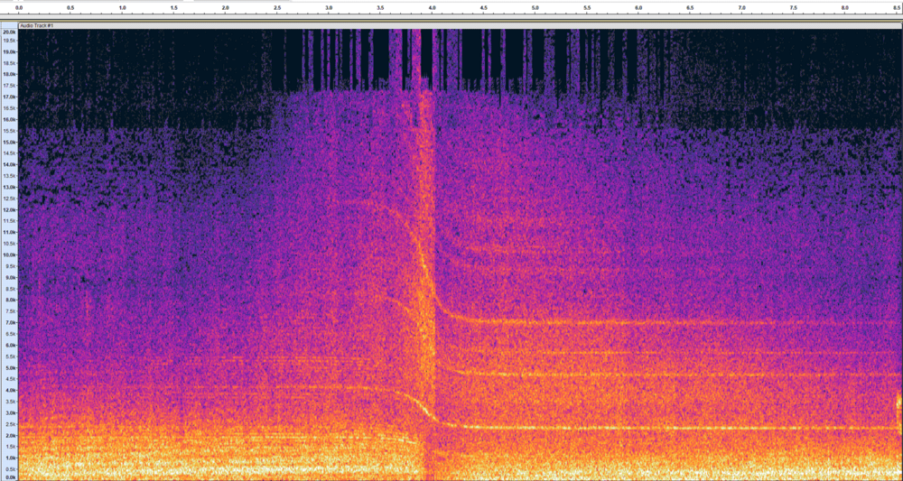Click the 8.0 mark on time ruler

point(845,8)
